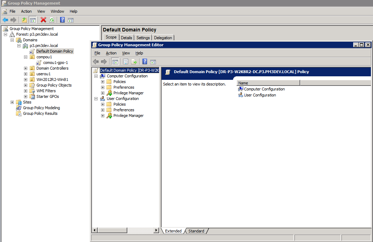Expand the userou1 node
Image resolution: width=373 pixels, height=242 pixels.
pyautogui.click(x=26, y=74)
